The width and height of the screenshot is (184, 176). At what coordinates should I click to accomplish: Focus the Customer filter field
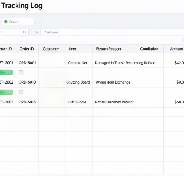pos(112,32)
